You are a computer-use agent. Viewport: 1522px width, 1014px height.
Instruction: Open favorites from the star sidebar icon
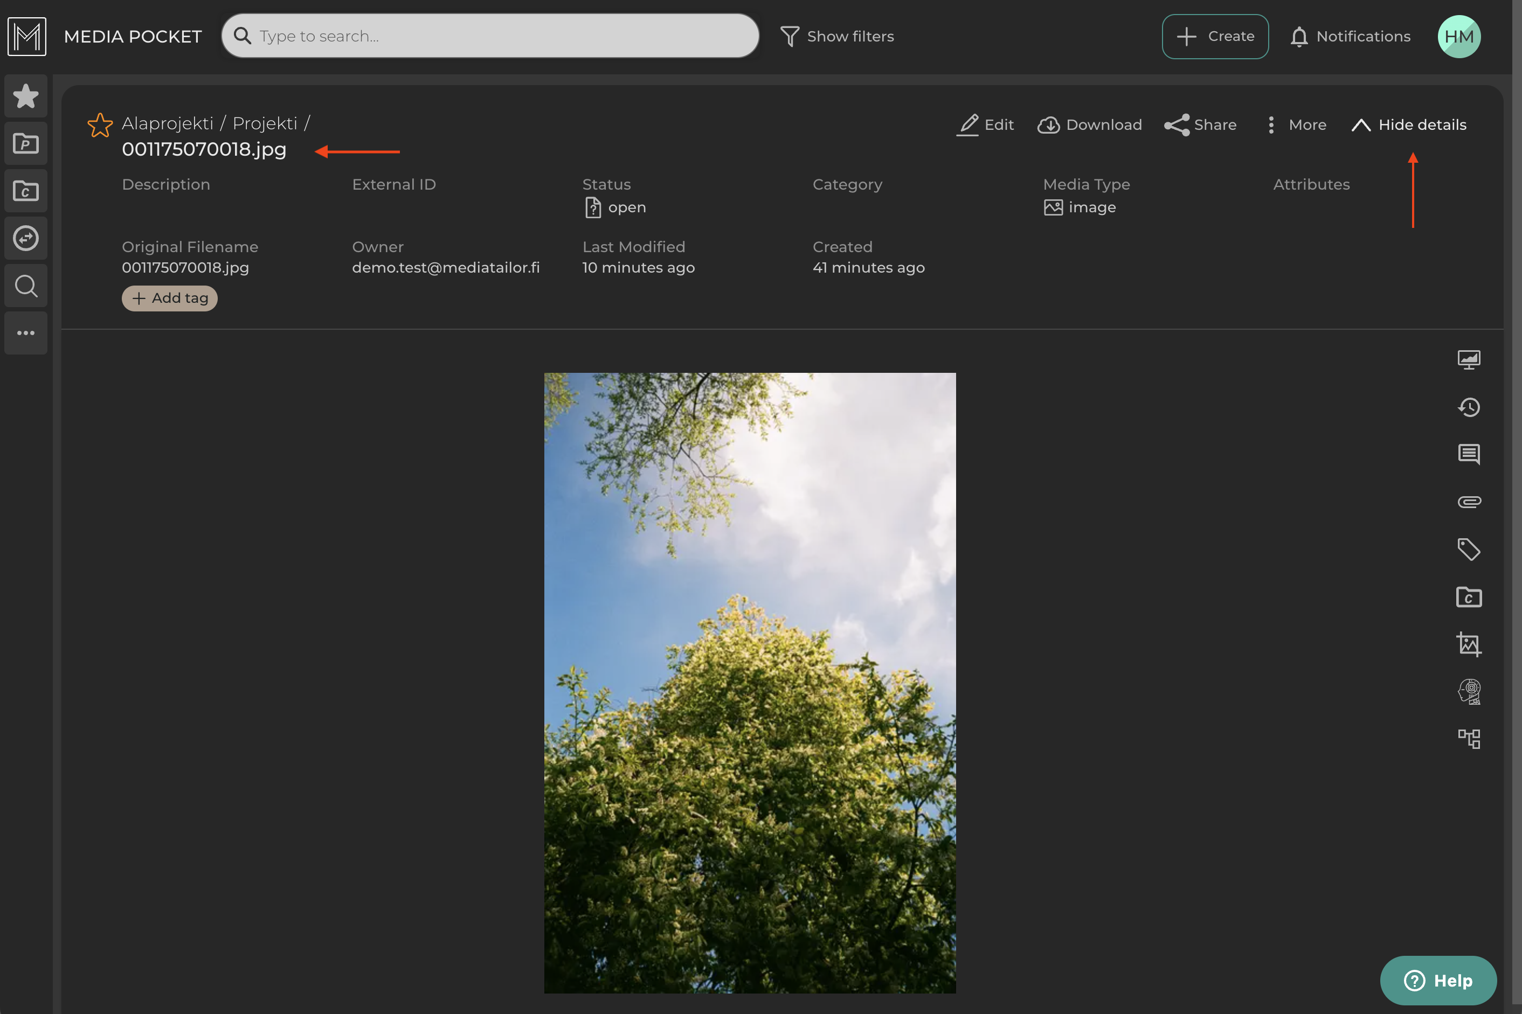26,96
